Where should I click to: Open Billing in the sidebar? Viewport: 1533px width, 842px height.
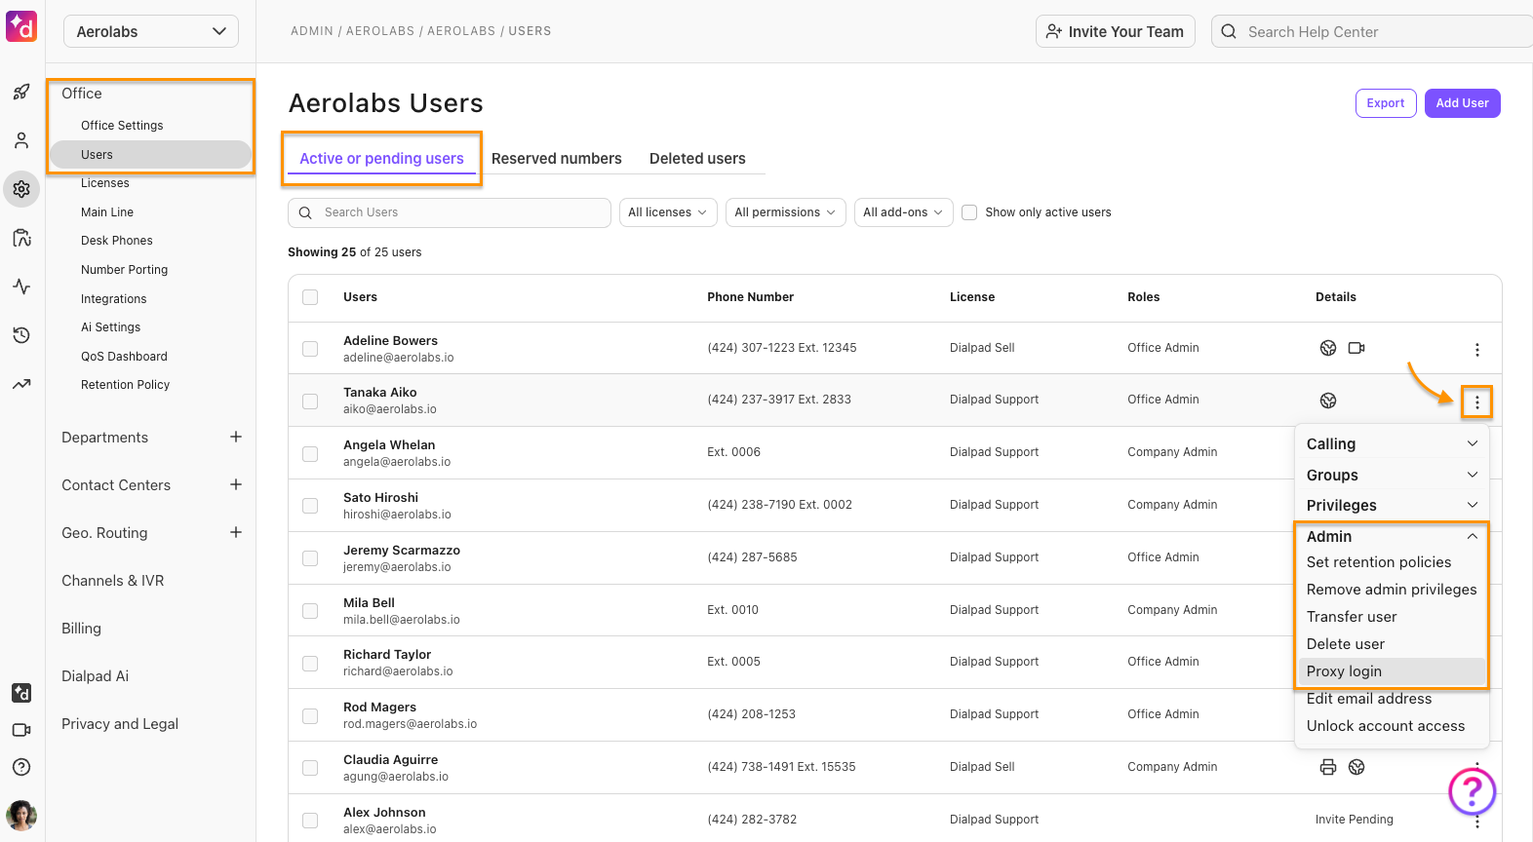coord(81,629)
